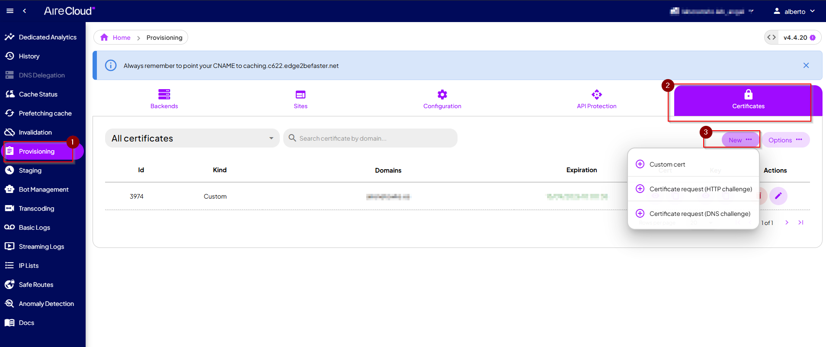Click the Home breadcrumb link
826x347 pixels.
pos(115,38)
